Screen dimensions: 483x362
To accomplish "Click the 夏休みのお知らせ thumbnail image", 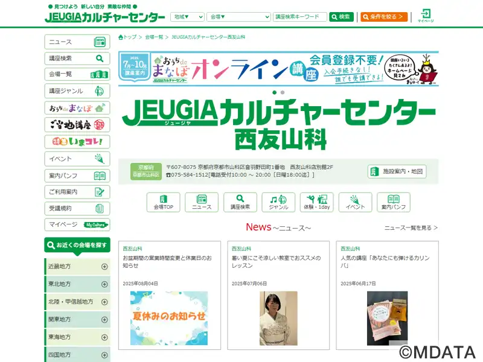I will (169, 319).
